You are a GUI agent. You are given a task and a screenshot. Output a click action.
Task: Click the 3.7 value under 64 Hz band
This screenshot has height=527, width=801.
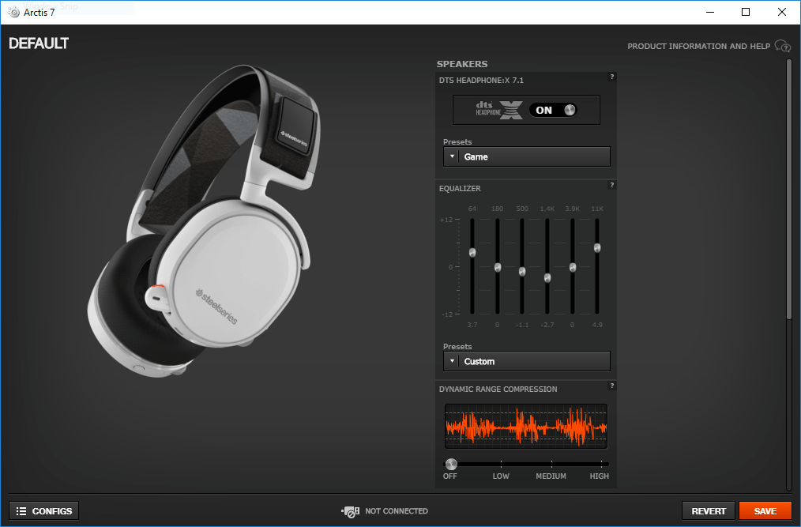(472, 325)
